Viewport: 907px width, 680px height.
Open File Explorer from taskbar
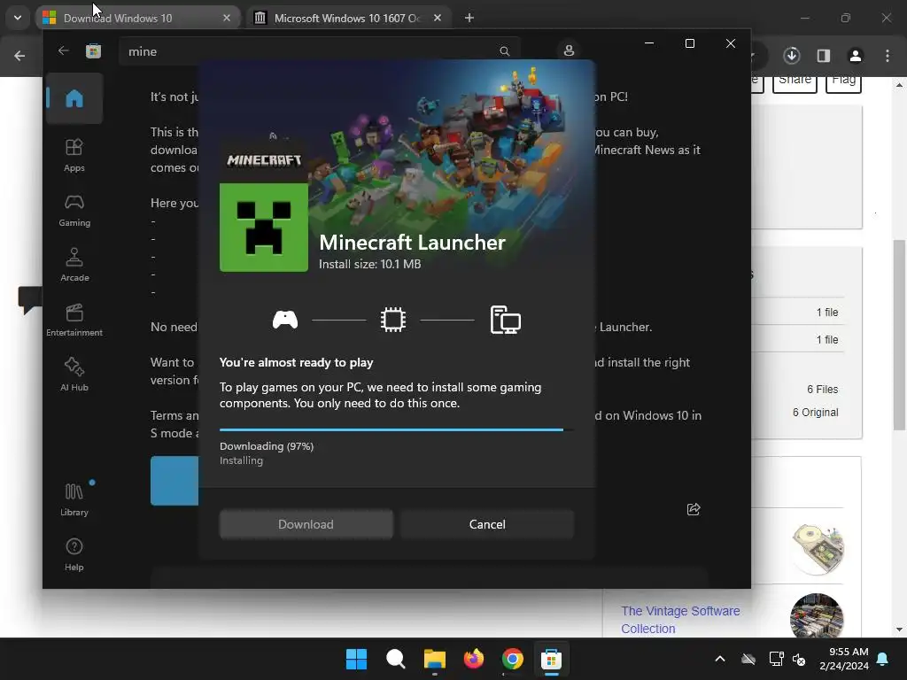click(x=434, y=659)
